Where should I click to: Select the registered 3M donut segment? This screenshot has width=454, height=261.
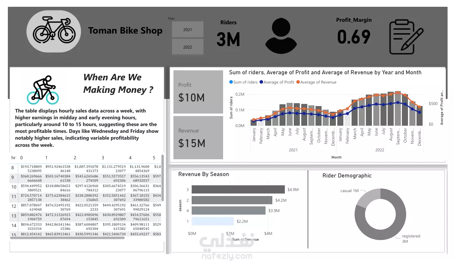click(381, 218)
